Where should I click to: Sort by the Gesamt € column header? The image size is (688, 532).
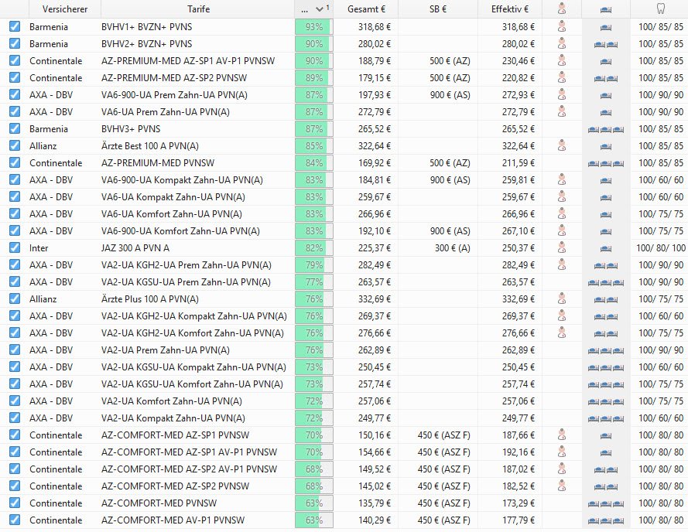coord(366,9)
